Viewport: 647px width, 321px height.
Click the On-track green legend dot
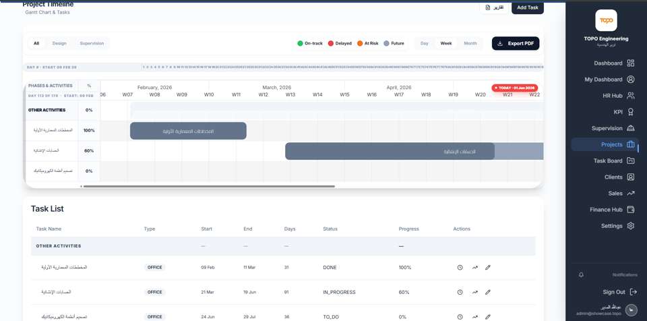(x=300, y=43)
